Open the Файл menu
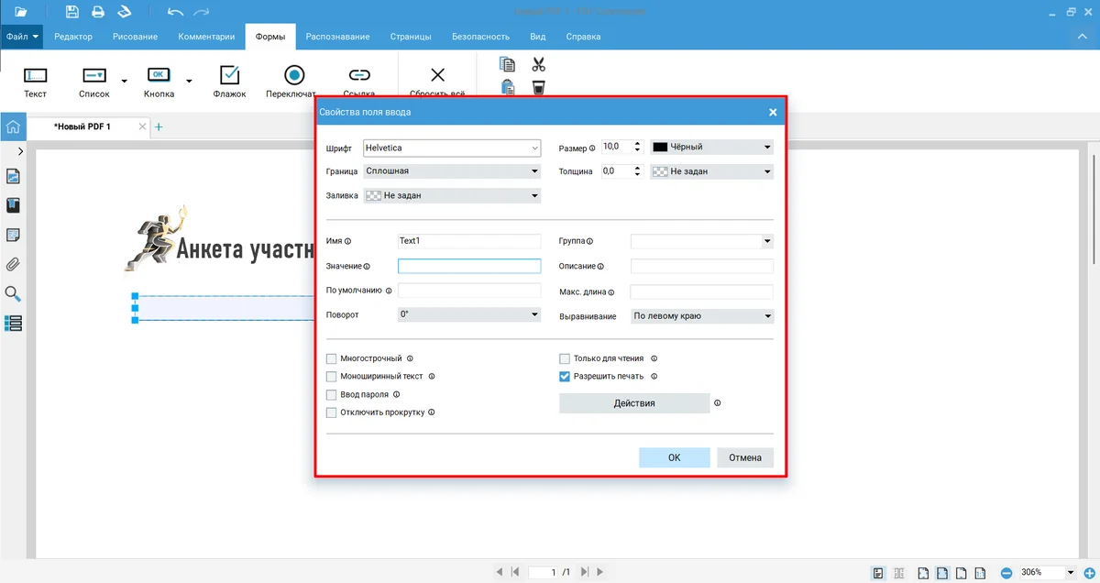1100x583 pixels. tap(21, 37)
